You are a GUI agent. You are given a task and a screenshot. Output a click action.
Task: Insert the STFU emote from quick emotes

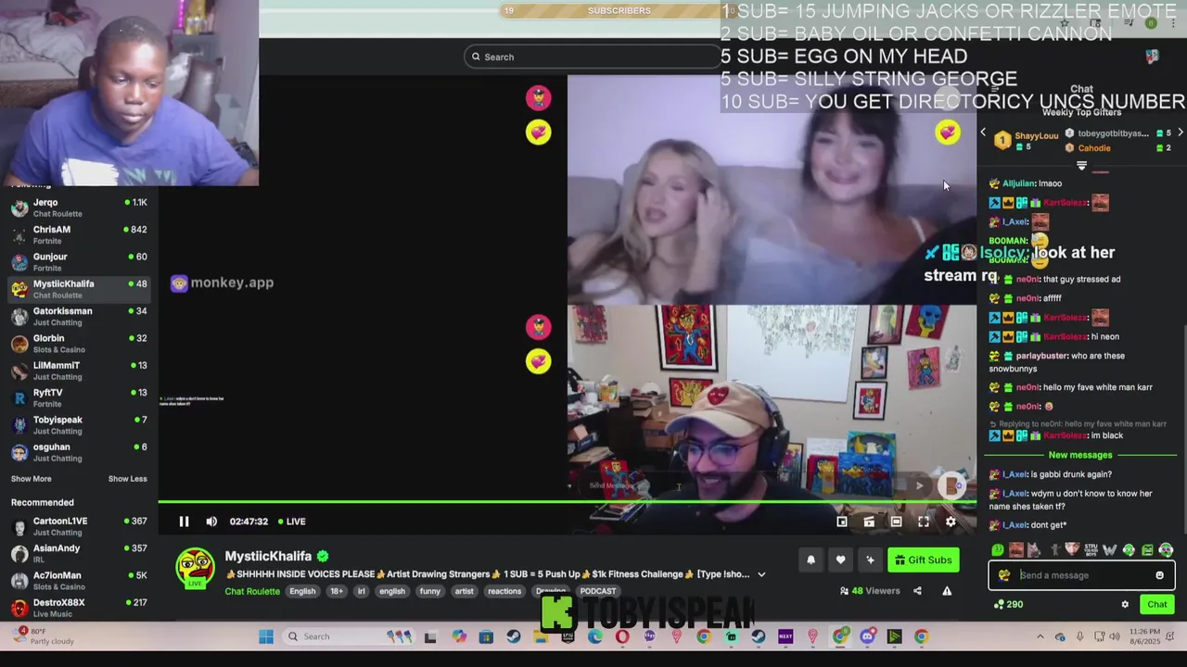pos(1091,550)
